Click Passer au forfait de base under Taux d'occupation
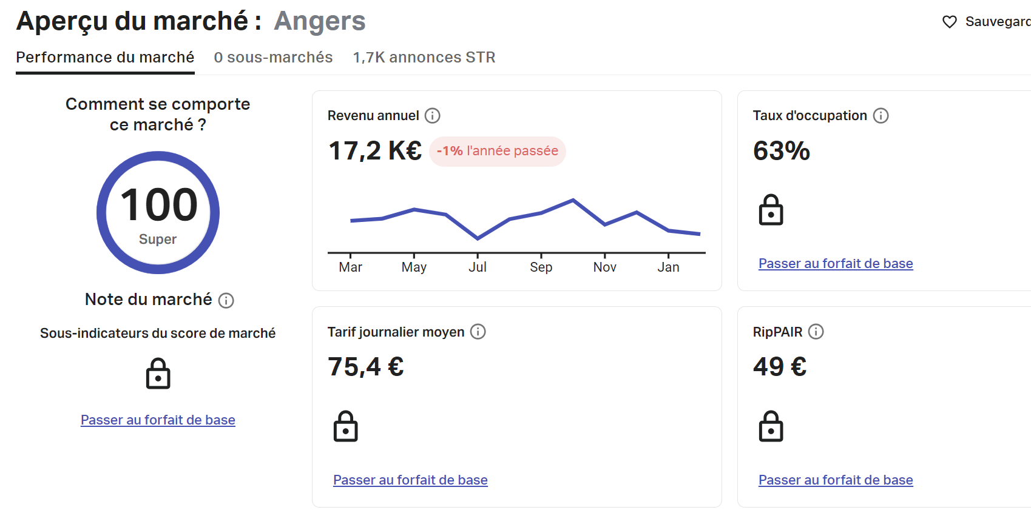This screenshot has width=1031, height=527. click(x=836, y=263)
